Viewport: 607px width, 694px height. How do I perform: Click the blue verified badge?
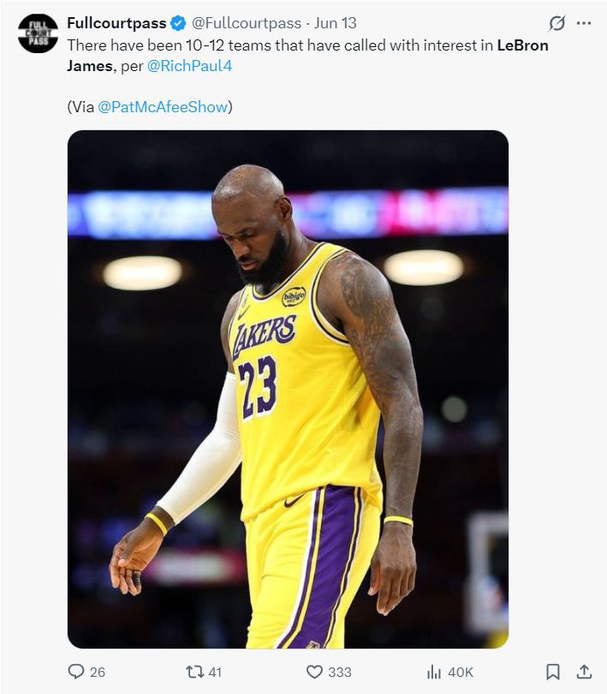[x=178, y=23]
